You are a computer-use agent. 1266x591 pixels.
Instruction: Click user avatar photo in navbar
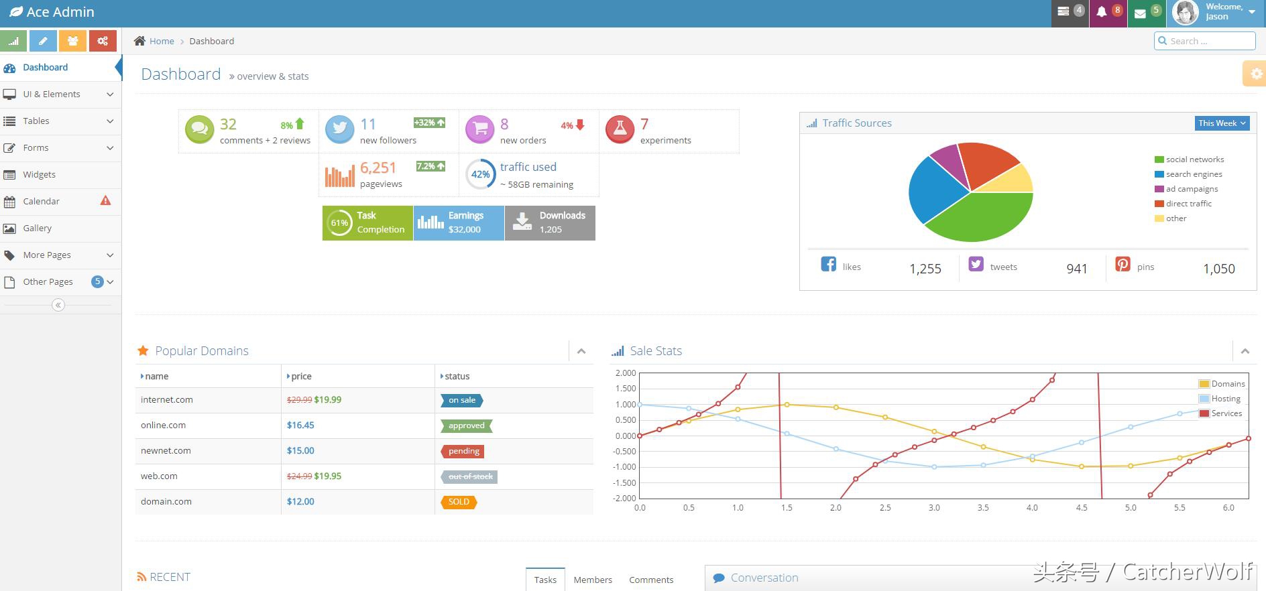pos(1185,12)
